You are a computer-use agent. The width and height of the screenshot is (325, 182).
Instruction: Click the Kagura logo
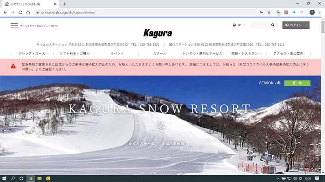point(158,33)
